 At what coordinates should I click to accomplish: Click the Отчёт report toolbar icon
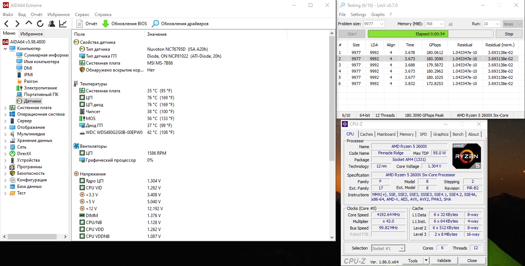[80, 24]
